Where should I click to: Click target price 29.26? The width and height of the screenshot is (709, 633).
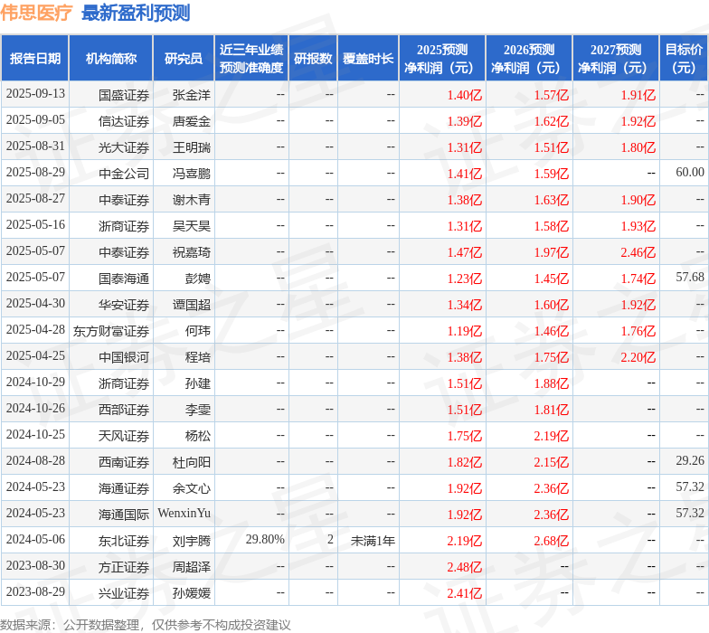coord(690,461)
